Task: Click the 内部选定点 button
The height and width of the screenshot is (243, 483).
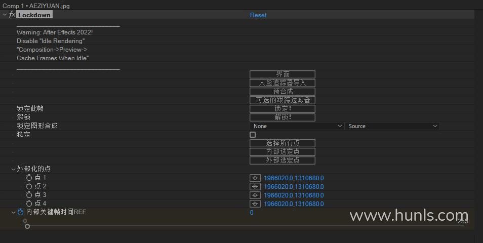Action: [283, 152]
